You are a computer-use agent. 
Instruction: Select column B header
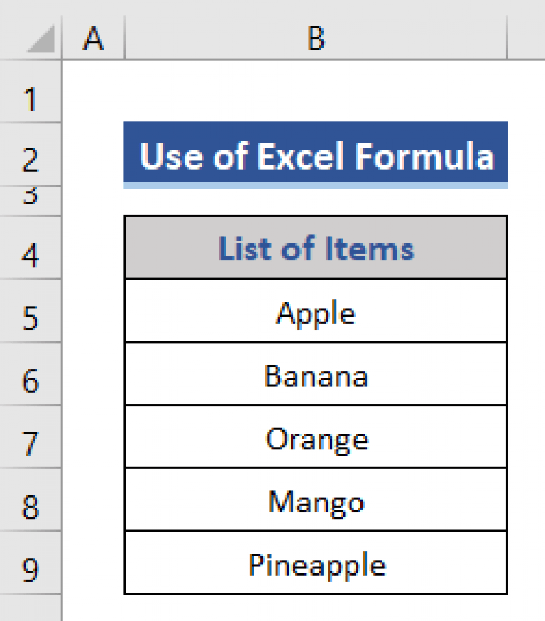(316, 39)
